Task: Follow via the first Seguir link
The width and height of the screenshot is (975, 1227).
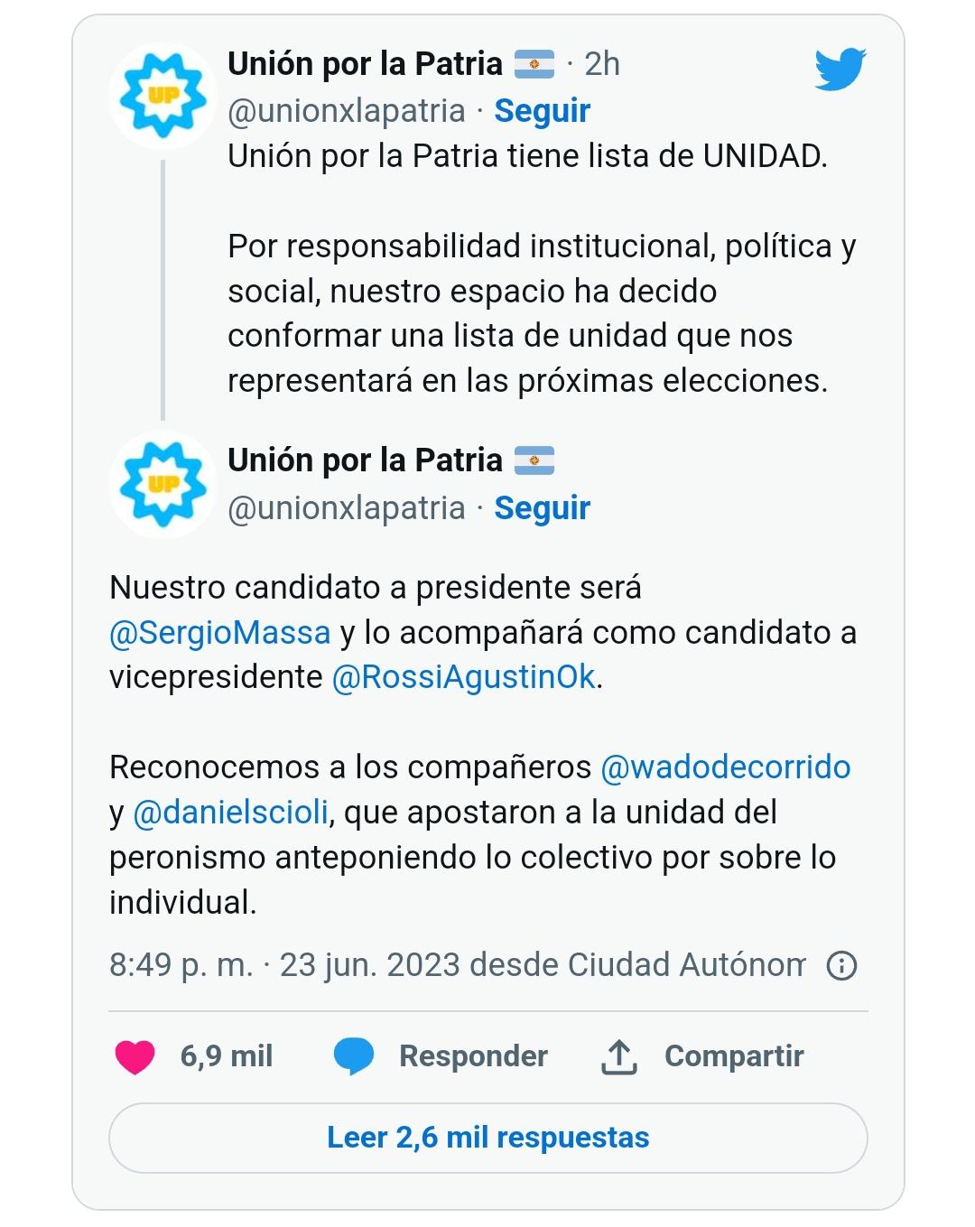Action: click(x=542, y=111)
